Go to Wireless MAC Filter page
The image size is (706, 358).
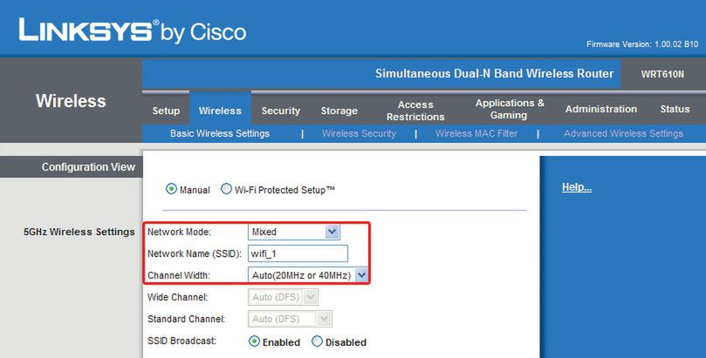tap(476, 133)
